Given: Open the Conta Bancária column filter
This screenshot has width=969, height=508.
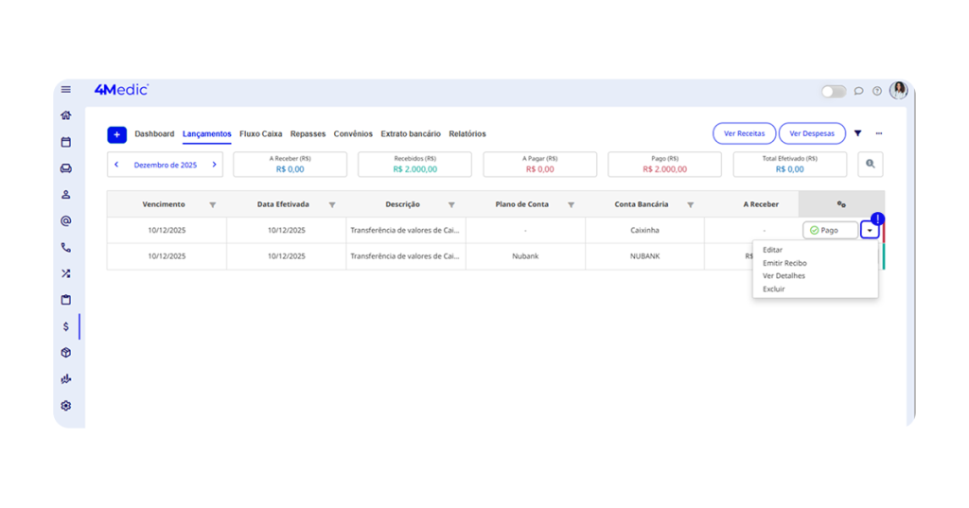Looking at the screenshot, I should click(691, 205).
